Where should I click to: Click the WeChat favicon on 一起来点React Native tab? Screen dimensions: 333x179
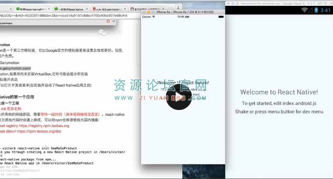[56, 9]
